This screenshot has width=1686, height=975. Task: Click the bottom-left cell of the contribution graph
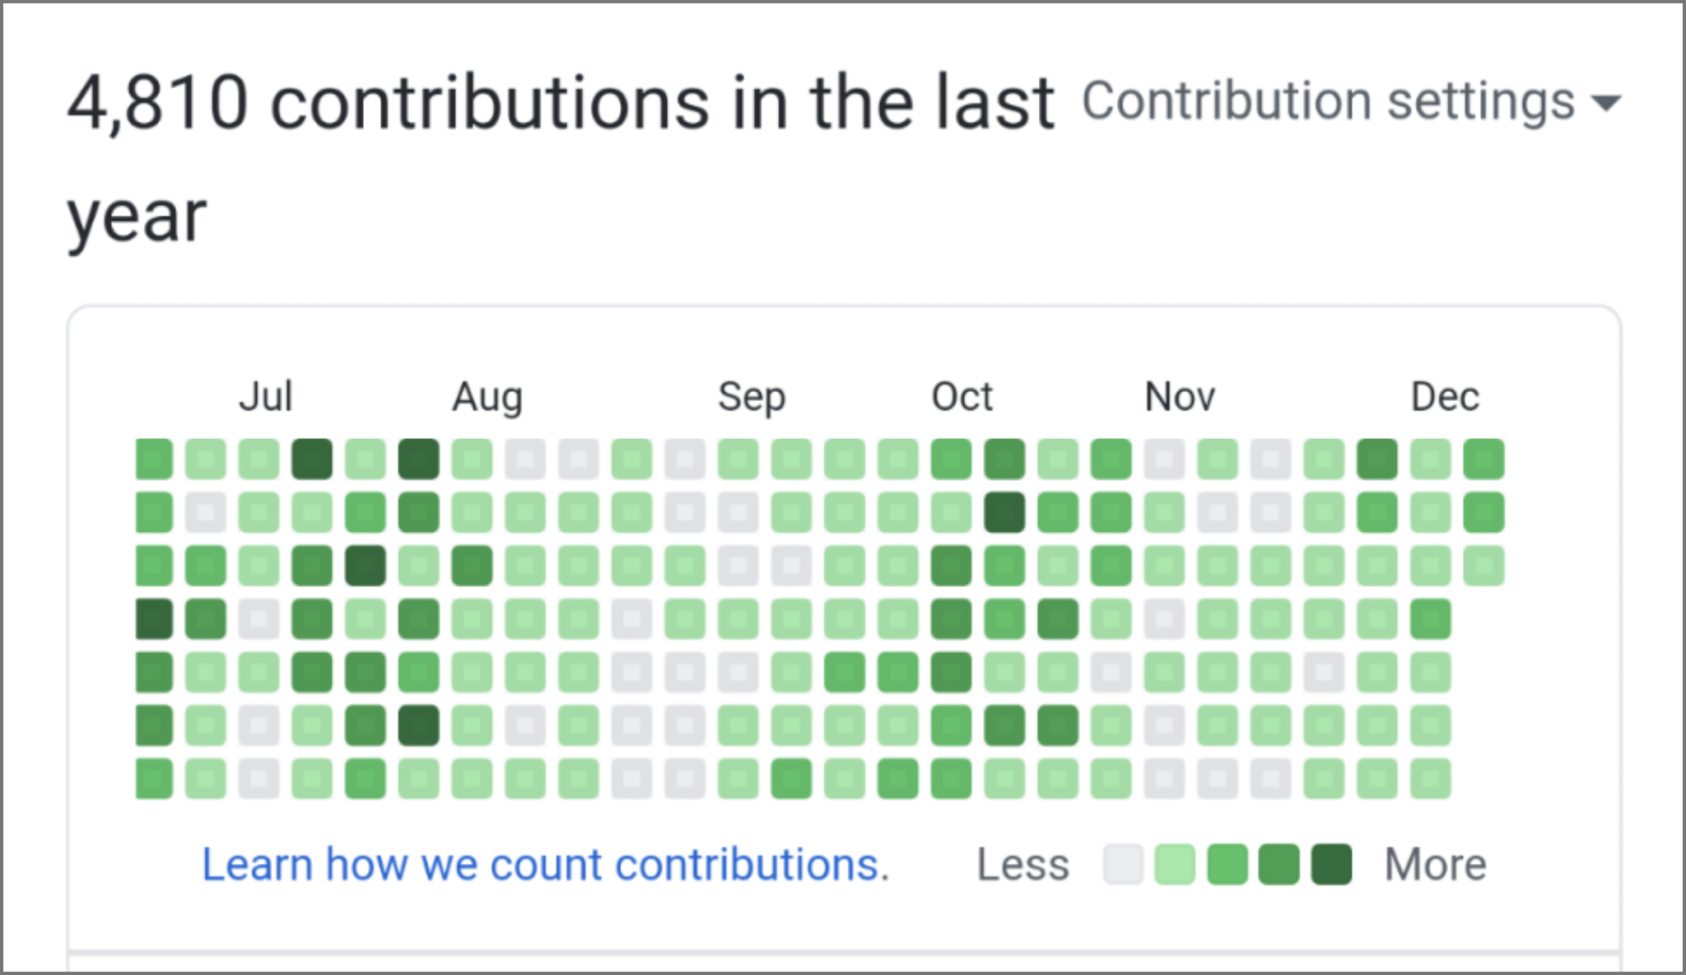pos(154,779)
